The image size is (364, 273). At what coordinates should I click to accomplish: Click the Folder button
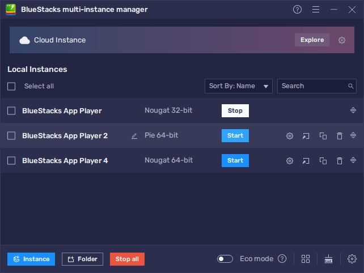click(x=82, y=259)
